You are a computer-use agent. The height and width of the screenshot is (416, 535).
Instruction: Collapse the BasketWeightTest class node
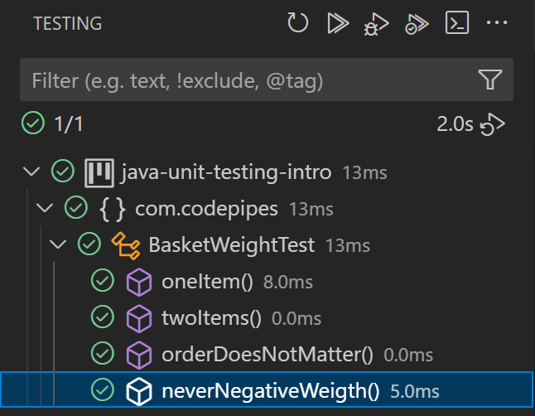pyautogui.click(x=58, y=244)
